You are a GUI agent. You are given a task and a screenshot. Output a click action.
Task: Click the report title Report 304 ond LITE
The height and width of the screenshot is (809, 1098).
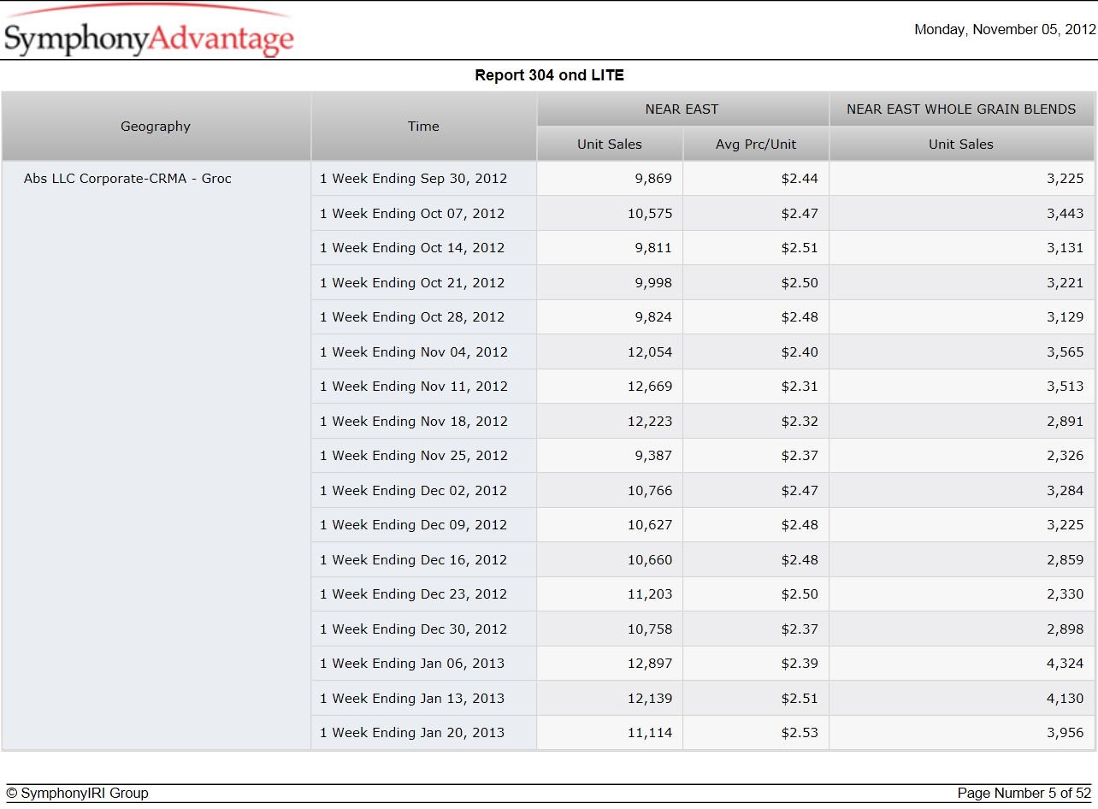[549, 75]
